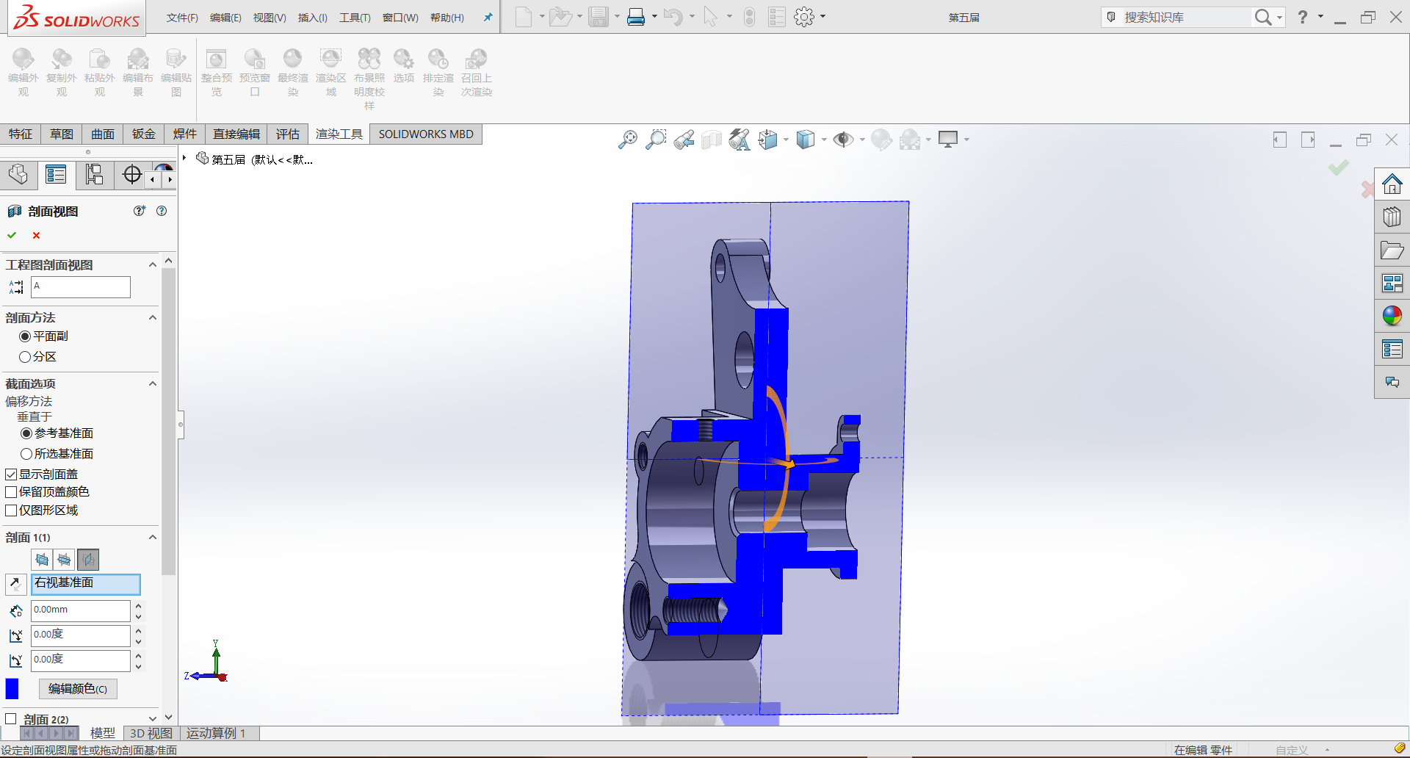1410x758 pixels.
Task: Click the 模型 bottom tab
Action: pyautogui.click(x=102, y=733)
